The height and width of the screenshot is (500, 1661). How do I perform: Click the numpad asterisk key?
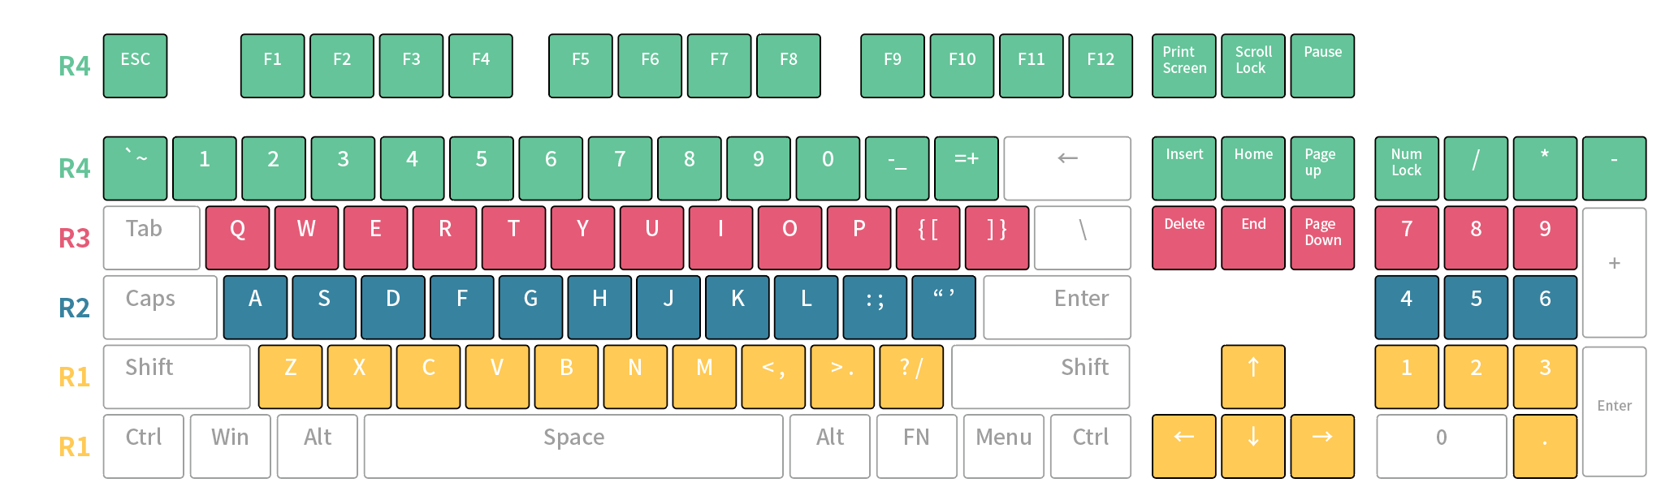pyautogui.click(x=1544, y=168)
